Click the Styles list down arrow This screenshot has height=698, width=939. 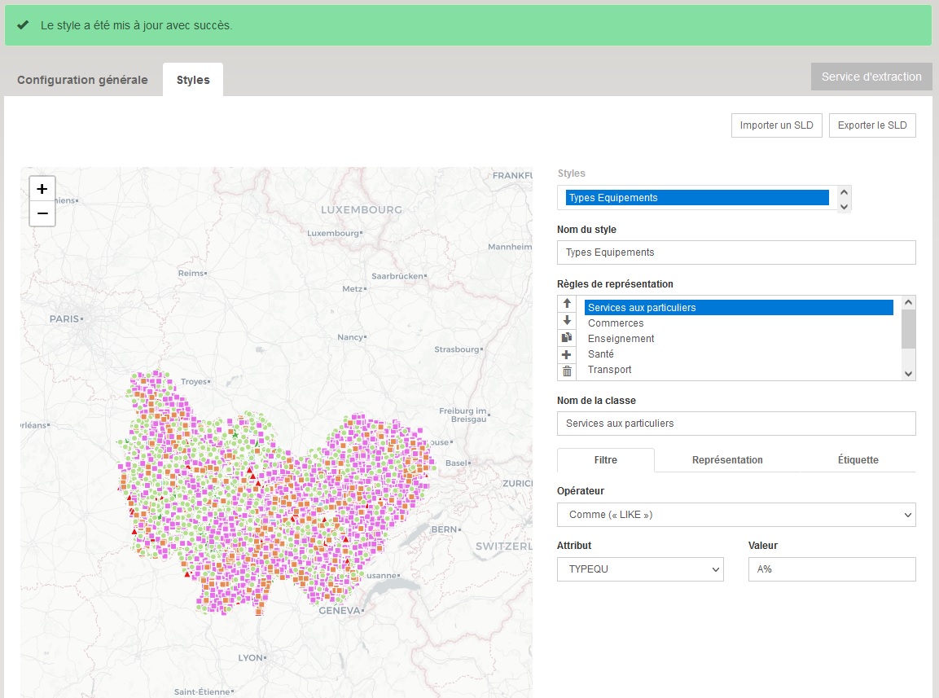[x=844, y=207]
